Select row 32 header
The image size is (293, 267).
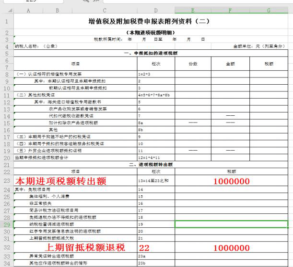pos(7,247)
